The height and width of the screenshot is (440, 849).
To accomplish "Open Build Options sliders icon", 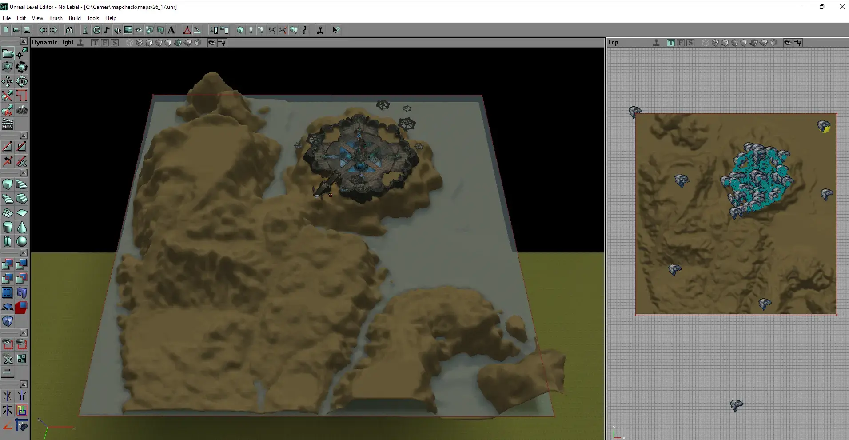I will pos(305,30).
